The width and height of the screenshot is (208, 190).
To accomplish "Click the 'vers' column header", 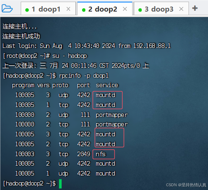I will [x=43, y=85].
